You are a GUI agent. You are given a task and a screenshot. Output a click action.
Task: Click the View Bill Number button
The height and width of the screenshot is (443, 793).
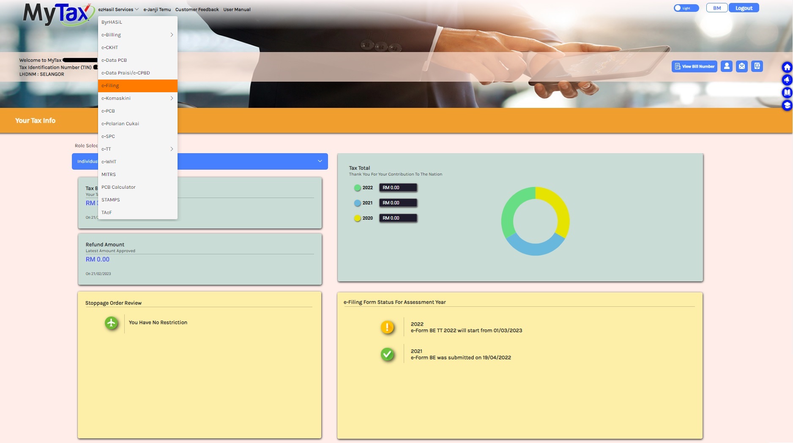[694, 66]
